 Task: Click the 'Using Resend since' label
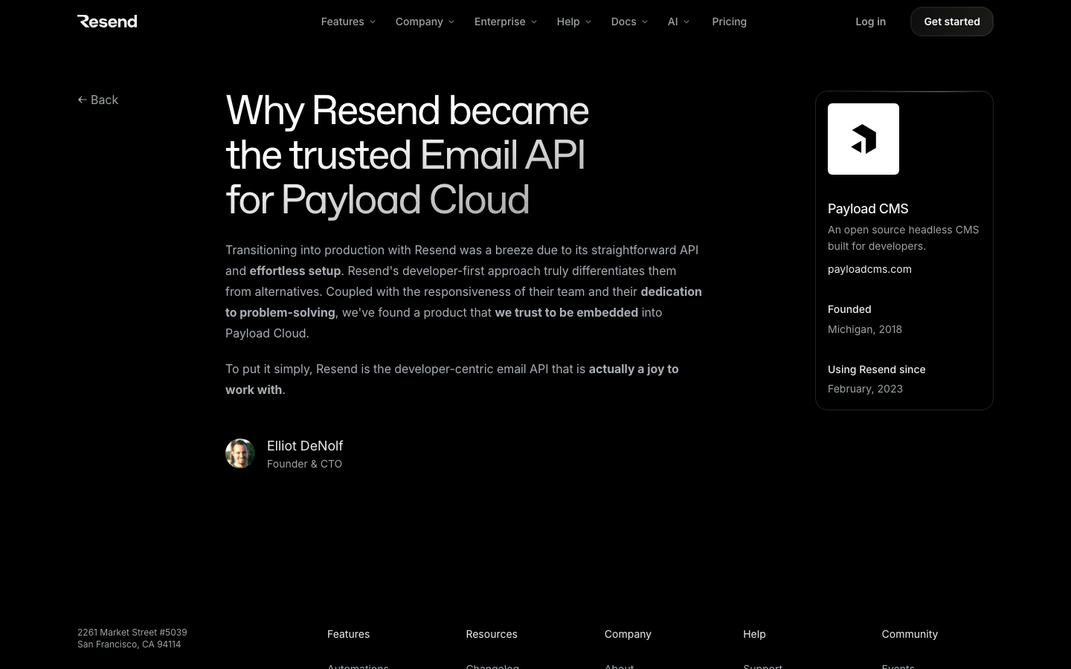tap(877, 369)
